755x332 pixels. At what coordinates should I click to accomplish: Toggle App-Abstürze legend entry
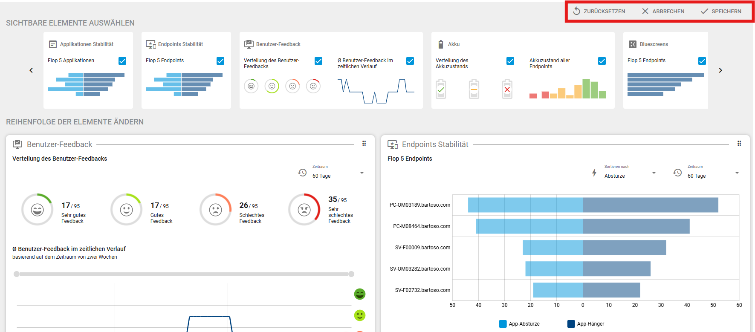point(519,324)
